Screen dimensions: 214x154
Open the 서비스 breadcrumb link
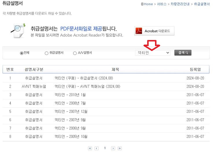(162, 4)
